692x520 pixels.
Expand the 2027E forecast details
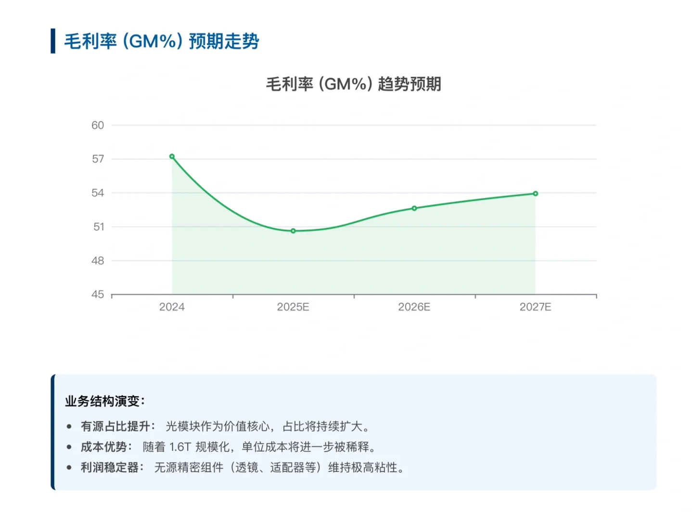(x=535, y=306)
